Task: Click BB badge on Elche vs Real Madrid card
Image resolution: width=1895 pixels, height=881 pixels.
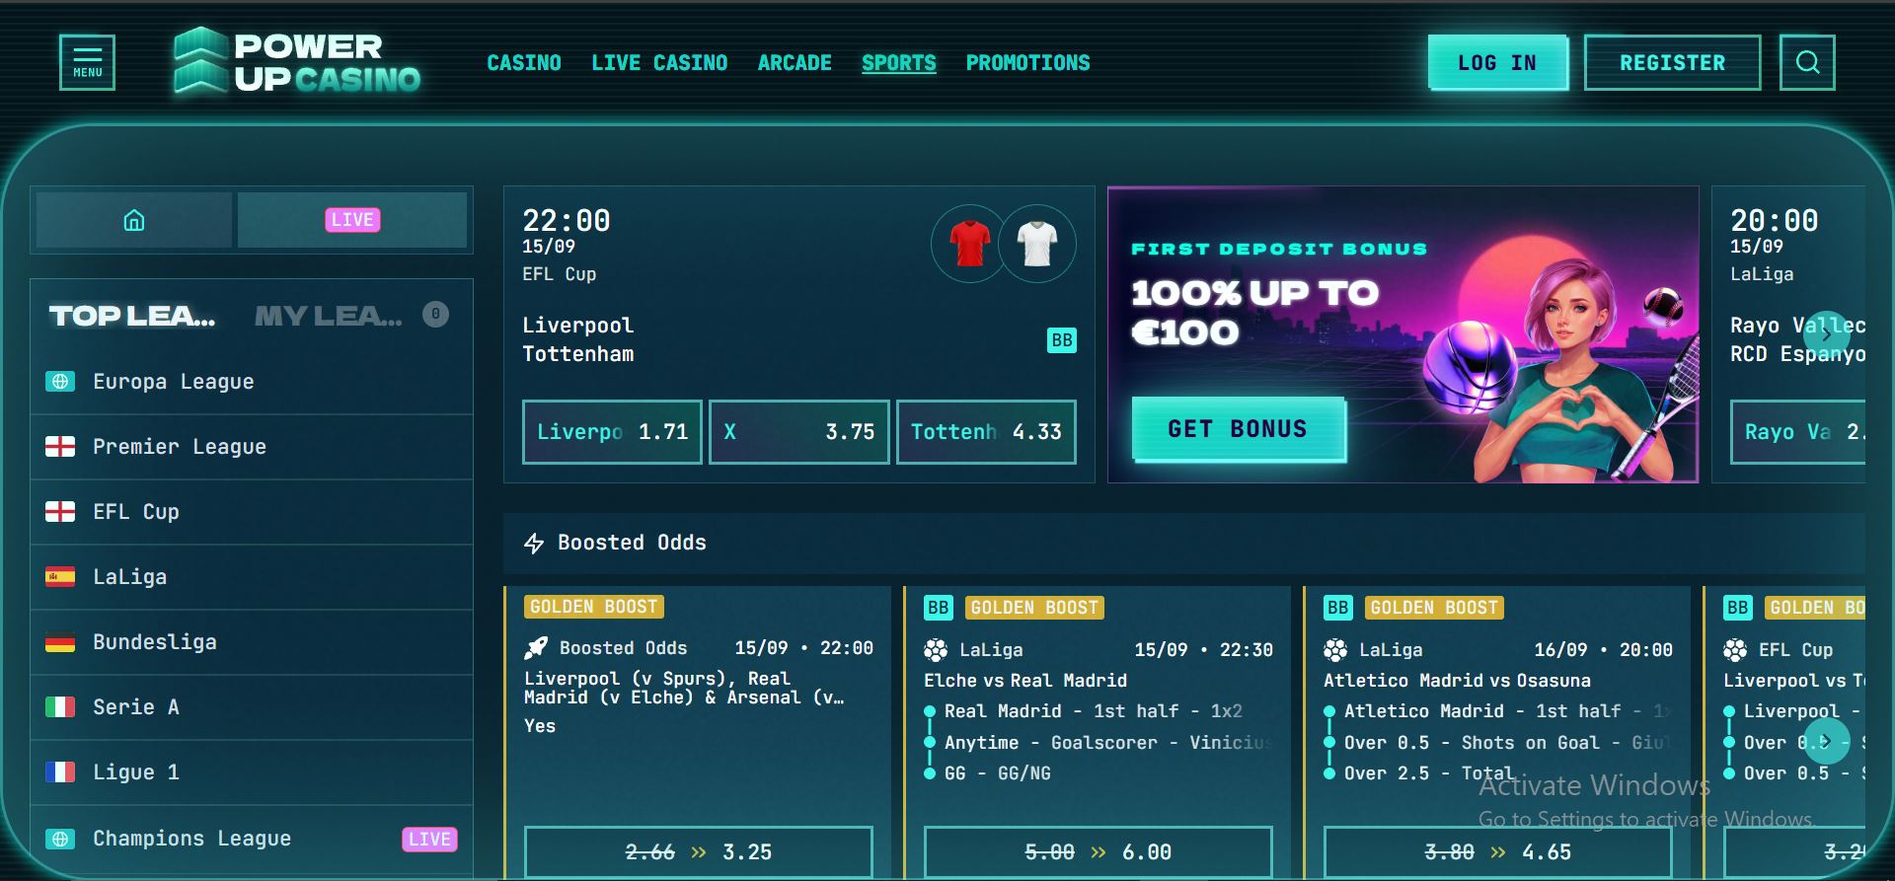Action: click(939, 608)
